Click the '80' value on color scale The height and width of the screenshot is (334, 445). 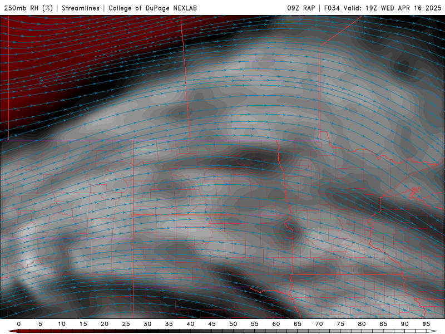[x=362, y=324]
